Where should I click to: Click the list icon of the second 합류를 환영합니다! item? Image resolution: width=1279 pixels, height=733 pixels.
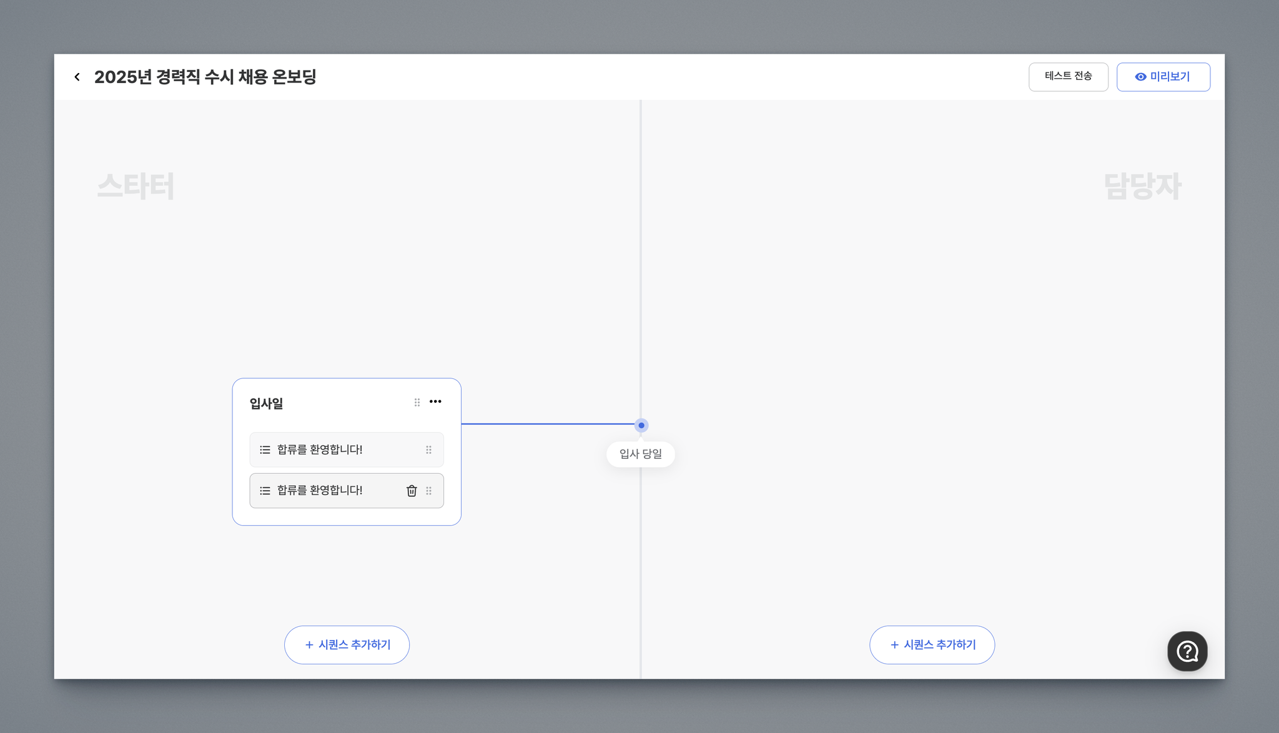265,491
